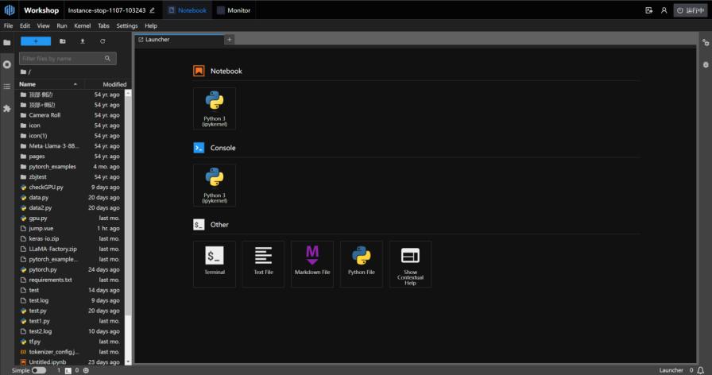Image resolution: width=712 pixels, height=375 pixels.
Task: Select the Launcher tab
Action: click(x=180, y=40)
